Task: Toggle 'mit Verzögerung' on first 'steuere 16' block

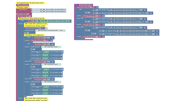Action: pos(62,52)
